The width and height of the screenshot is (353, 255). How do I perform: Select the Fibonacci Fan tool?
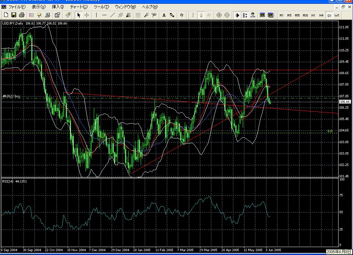(146, 15)
